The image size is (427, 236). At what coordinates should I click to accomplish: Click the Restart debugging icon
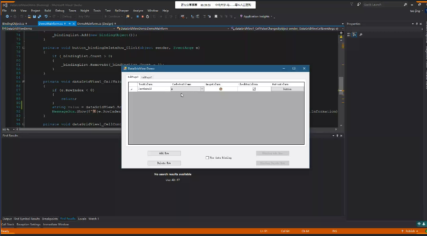tap(148, 16)
